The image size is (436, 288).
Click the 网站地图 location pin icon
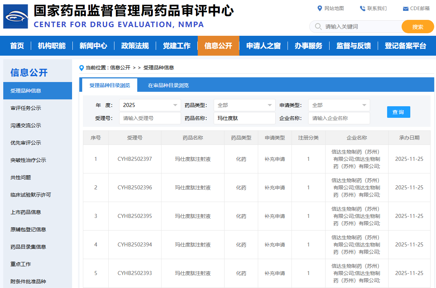320,8
